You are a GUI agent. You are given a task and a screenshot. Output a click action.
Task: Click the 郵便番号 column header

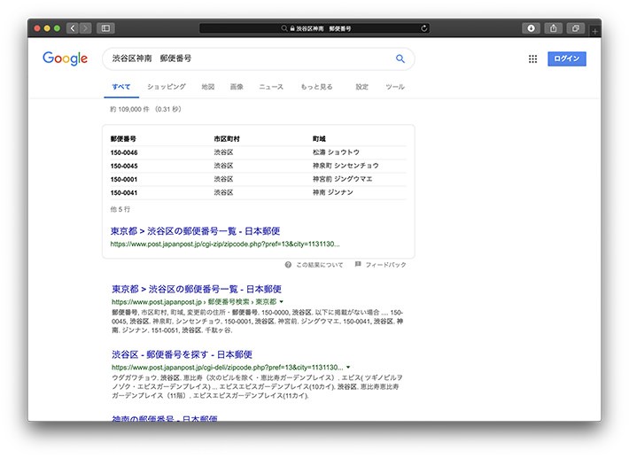123,139
